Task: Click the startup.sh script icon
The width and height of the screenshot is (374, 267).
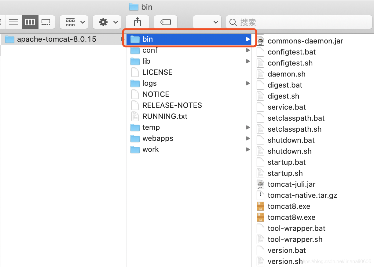Action: pos(260,173)
